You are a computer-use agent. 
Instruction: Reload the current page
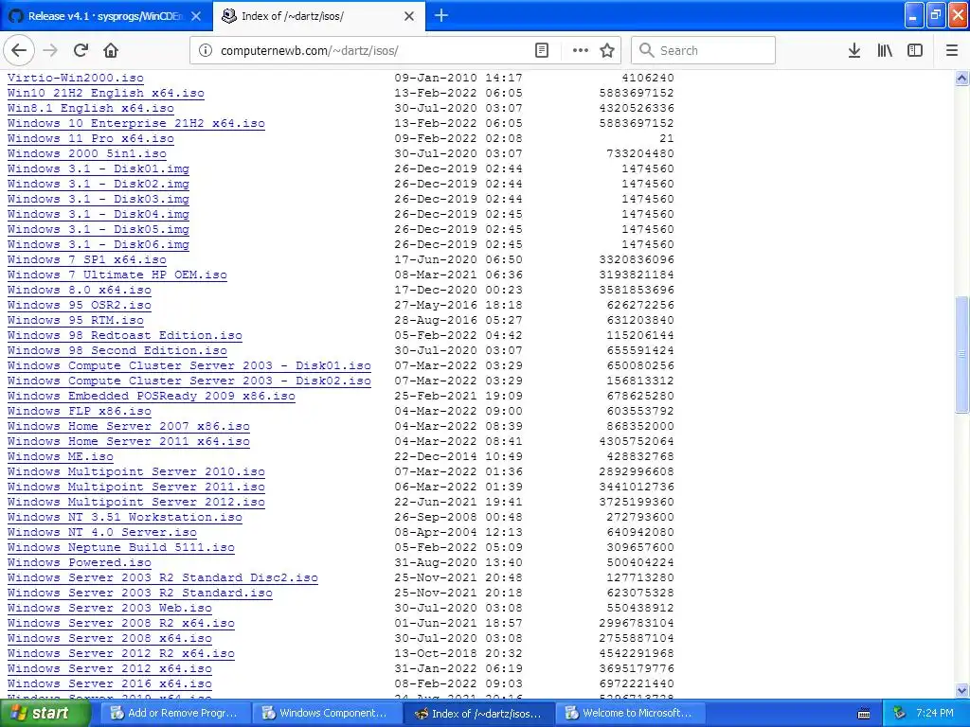tap(81, 50)
